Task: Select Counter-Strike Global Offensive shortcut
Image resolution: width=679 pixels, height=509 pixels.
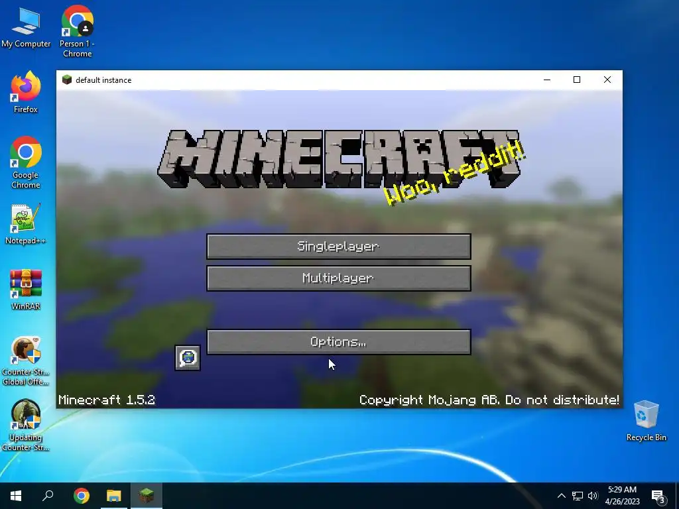Action: [26, 361]
